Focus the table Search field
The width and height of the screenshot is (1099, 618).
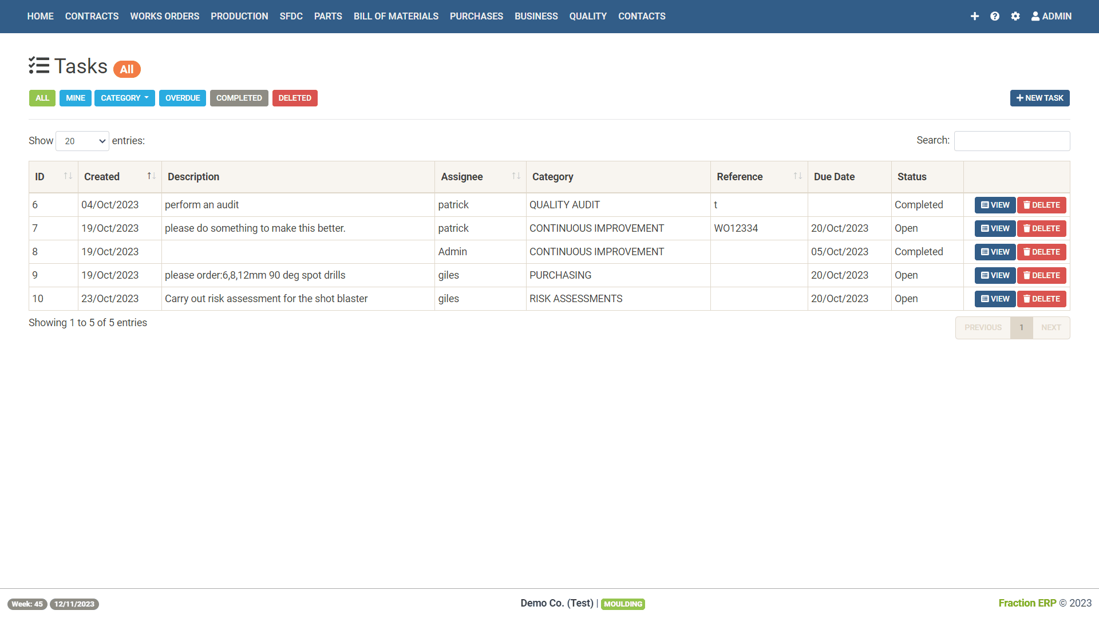pyautogui.click(x=1012, y=141)
